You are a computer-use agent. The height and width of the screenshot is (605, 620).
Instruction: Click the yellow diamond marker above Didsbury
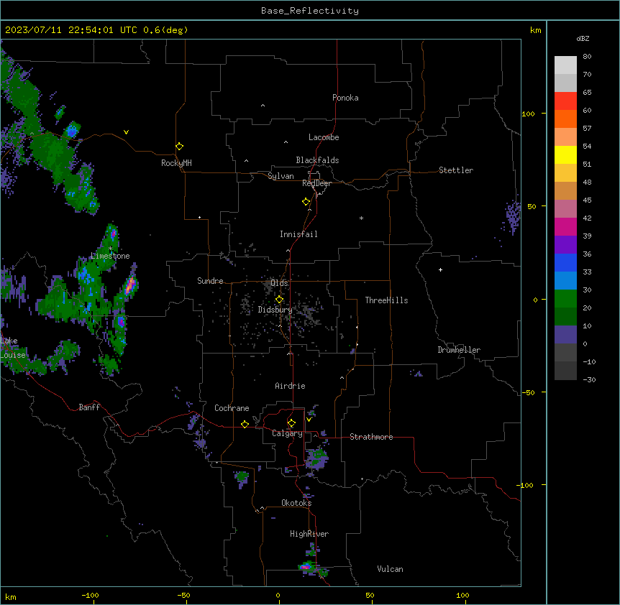coord(279,299)
